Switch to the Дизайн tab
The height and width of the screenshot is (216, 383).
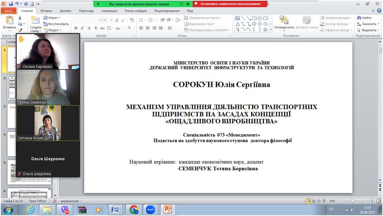point(65,11)
